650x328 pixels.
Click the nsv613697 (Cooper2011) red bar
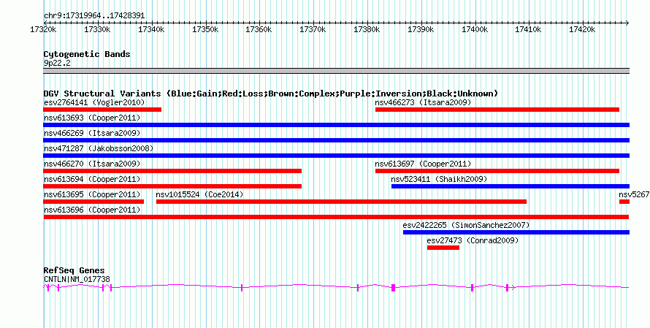coord(497,171)
